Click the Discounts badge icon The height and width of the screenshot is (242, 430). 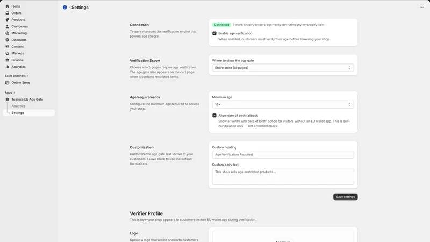click(x=7, y=40)
